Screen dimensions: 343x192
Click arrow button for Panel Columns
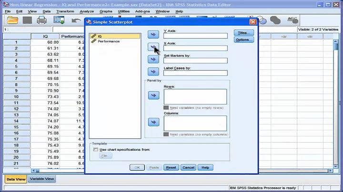153,122
